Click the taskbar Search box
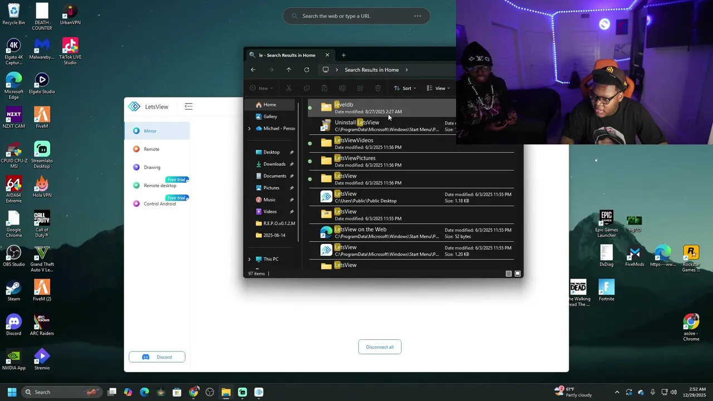 coord(62,392)
